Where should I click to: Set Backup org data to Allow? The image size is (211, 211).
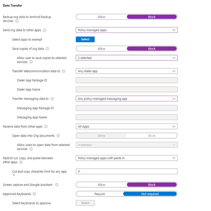point(101,17)
